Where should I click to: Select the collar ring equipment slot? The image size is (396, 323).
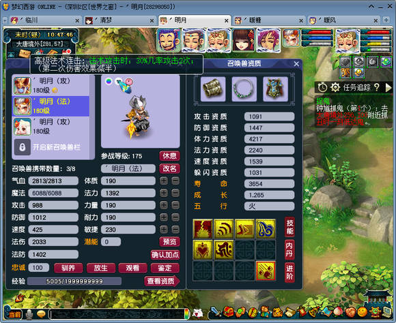pos(244,89)
